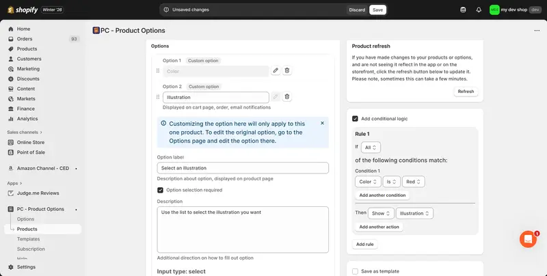Open the notifications bell icon
This screenshot has width=547, height=276.
pos(478,10)
